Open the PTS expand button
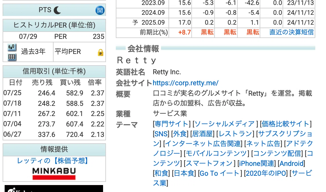 tap(100, 10)
